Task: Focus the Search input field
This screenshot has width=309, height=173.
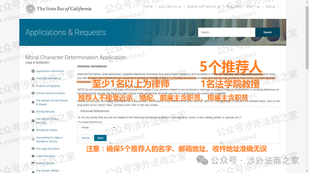Action: click(x=227, y=32)
